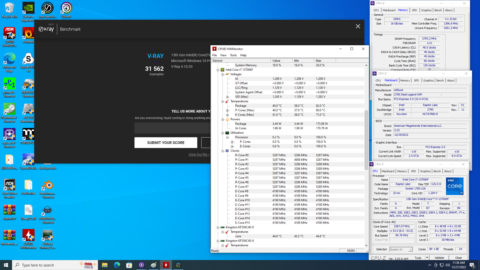Open the Microsoft Store taskbar icon
This screenshot has width=480, height=270.
pyautogui.click(x=129, y=265)
